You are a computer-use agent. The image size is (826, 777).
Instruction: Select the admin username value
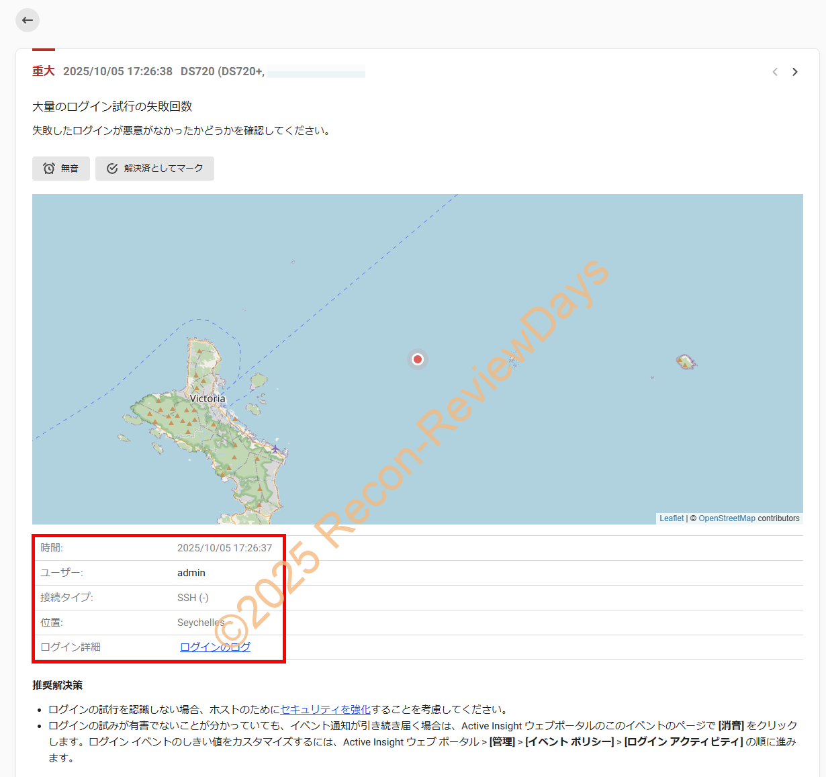tap(191, 573)
